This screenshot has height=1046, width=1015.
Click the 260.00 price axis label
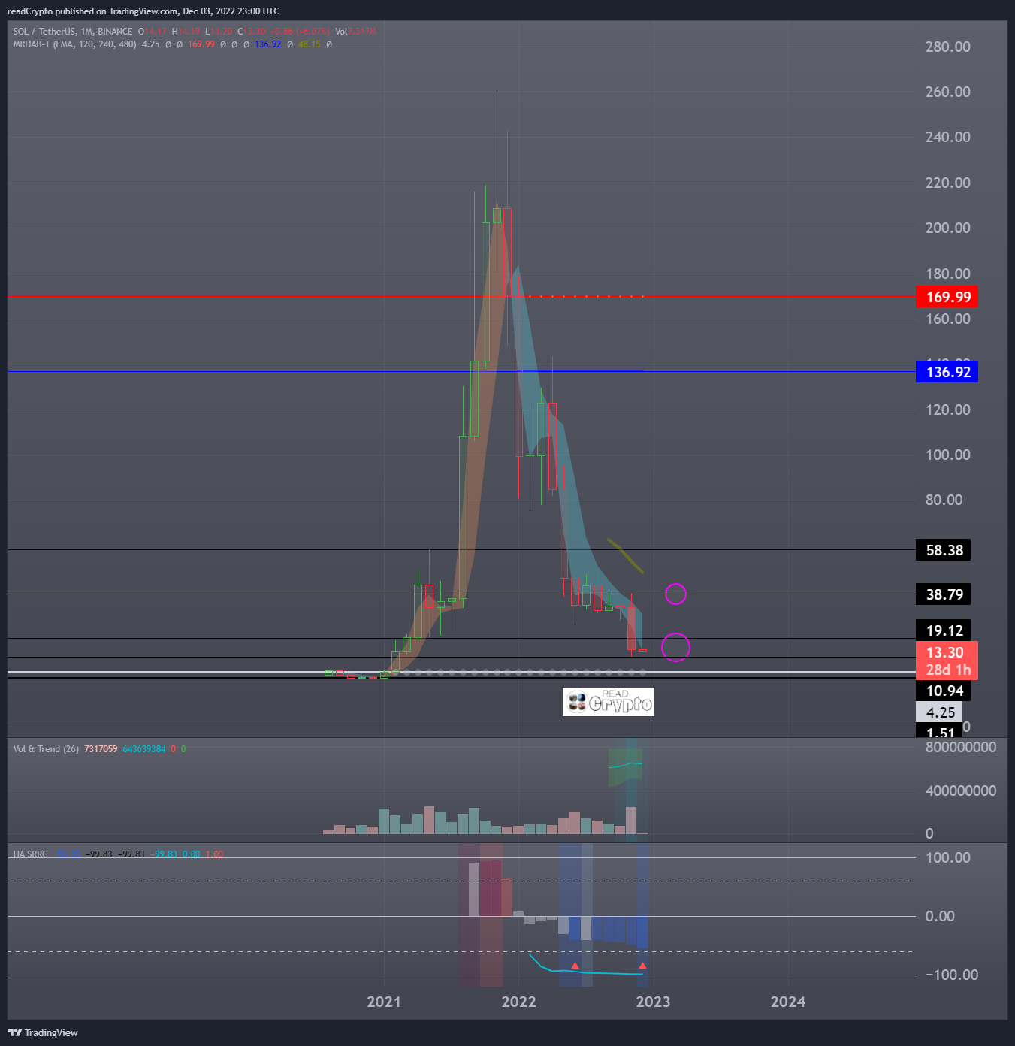(x=947, y=92)
